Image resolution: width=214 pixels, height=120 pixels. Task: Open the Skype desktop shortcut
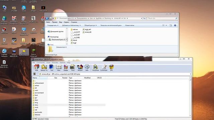tap(24, 9)
